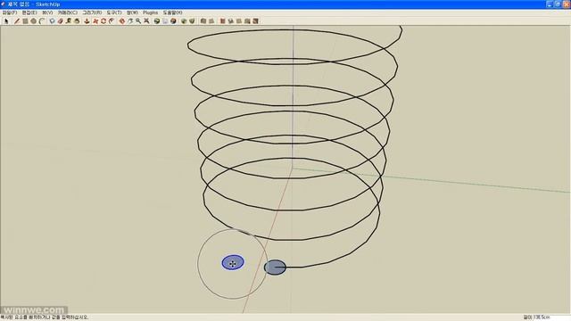The height and width of the screenshot is (321, 571).
Task: Minimize the SketchUp window
Action: point(550,4)
